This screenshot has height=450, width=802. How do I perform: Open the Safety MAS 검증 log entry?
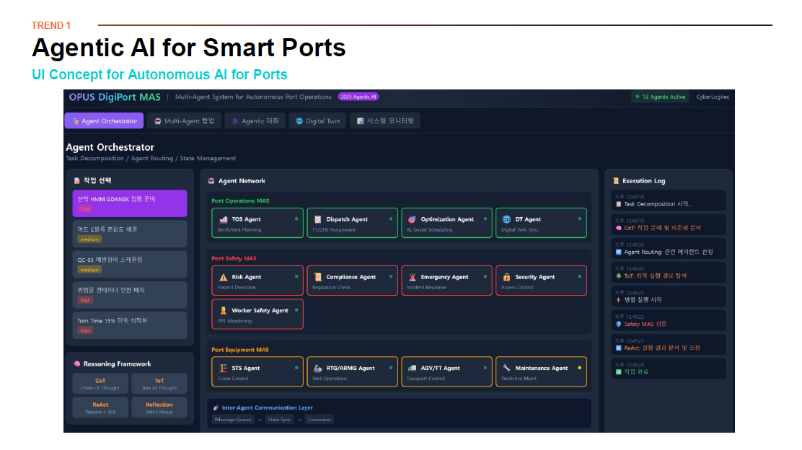tap(667, 321)
